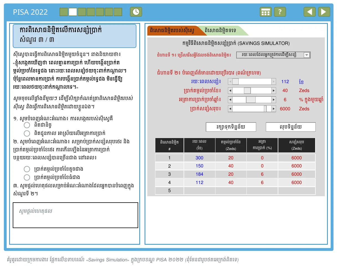Click left arrow of the 6 percent slider
This screenshot has height=268, width=337.
click(230, 100)
